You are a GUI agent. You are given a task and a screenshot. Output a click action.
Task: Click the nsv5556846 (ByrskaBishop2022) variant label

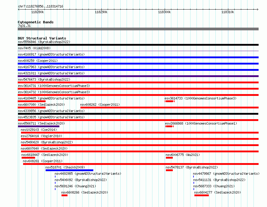(44, 42)
